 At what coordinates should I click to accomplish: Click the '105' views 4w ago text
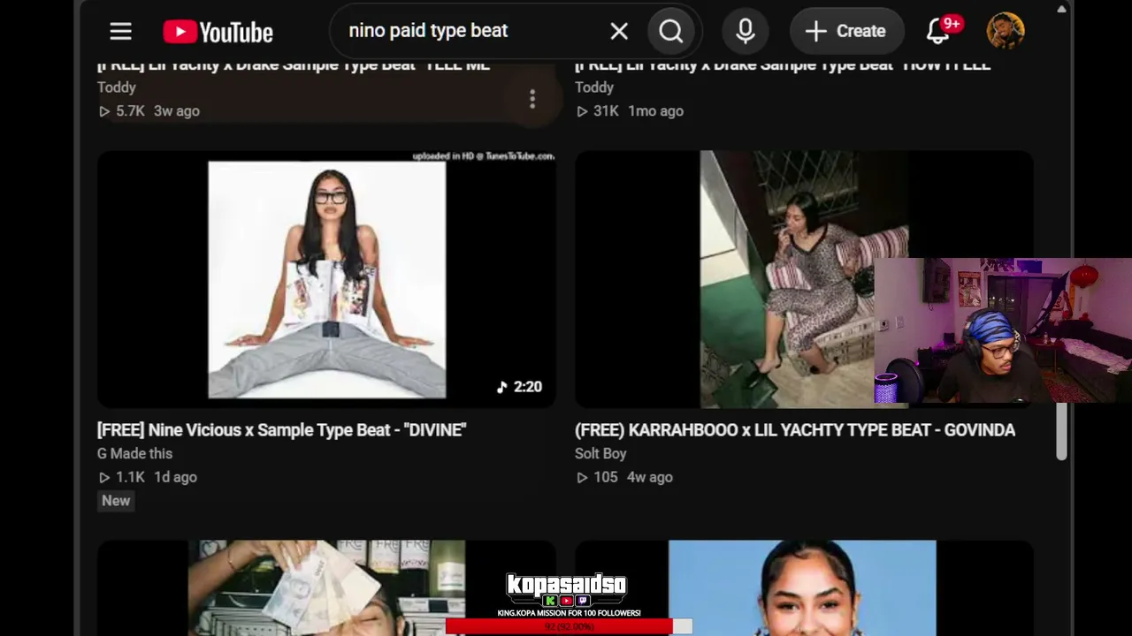pyautogui.click(x=624, y=477)
